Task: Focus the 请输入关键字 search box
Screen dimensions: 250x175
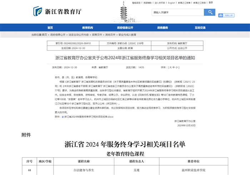Action: (178, 12)
